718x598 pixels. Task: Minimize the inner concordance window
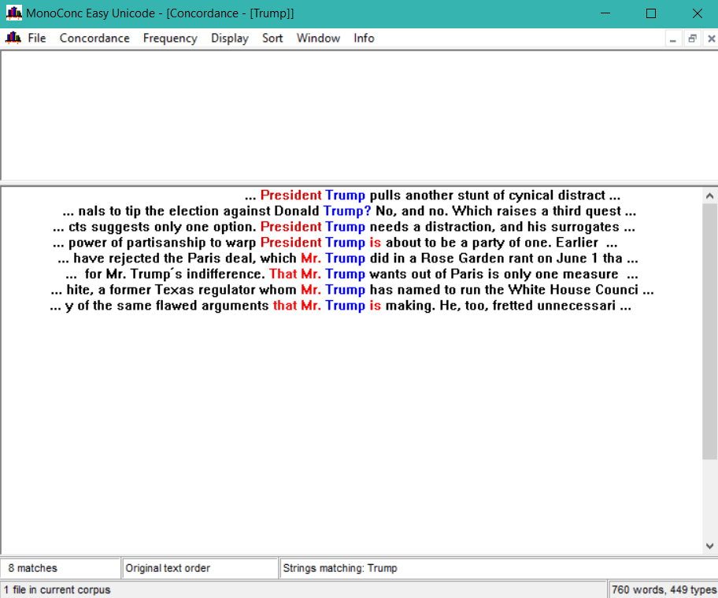tap(673, 39)
